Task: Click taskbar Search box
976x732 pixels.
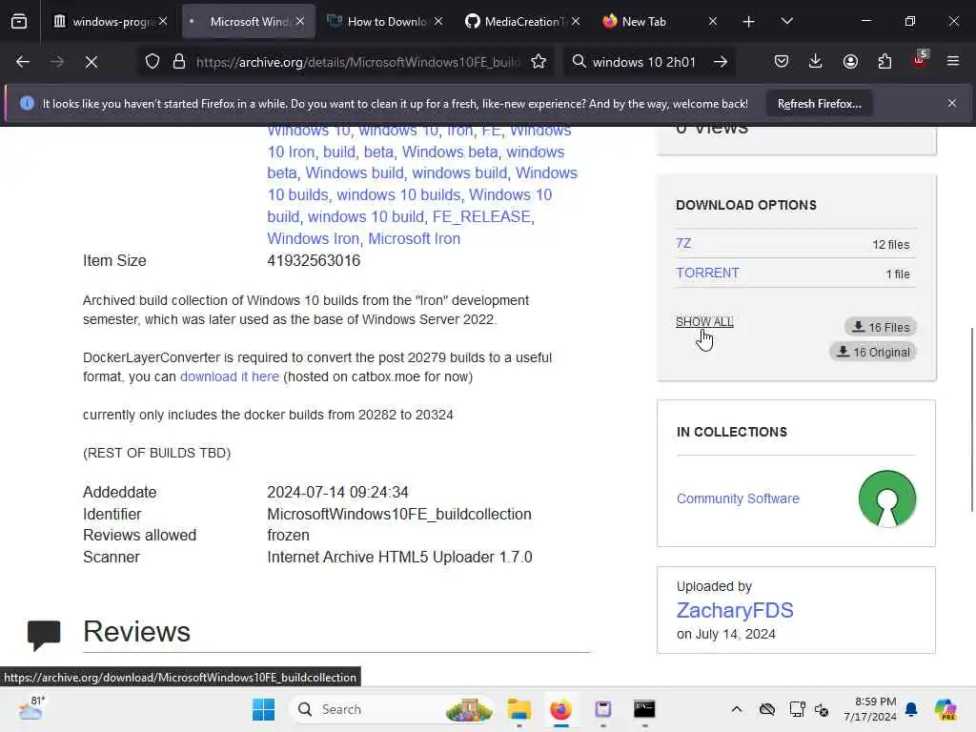Action: pos(392,709)
